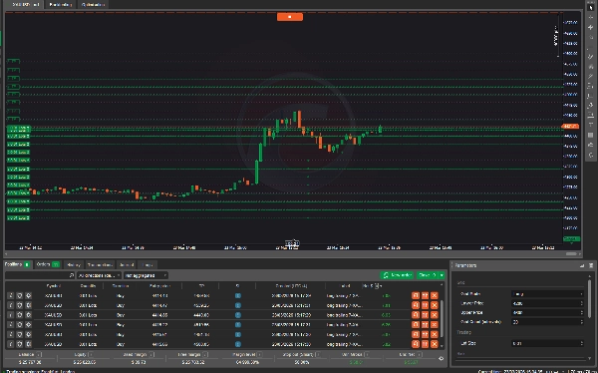Open the Grid Mode dropdown in Parameters
The height and width of the screenshot is (373, 598).
click(547, 294)
